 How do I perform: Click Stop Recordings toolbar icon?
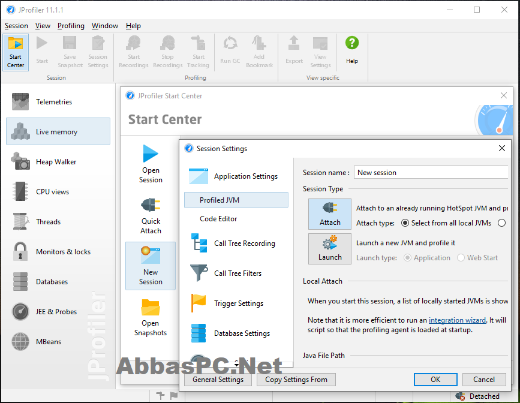point(167,52)
